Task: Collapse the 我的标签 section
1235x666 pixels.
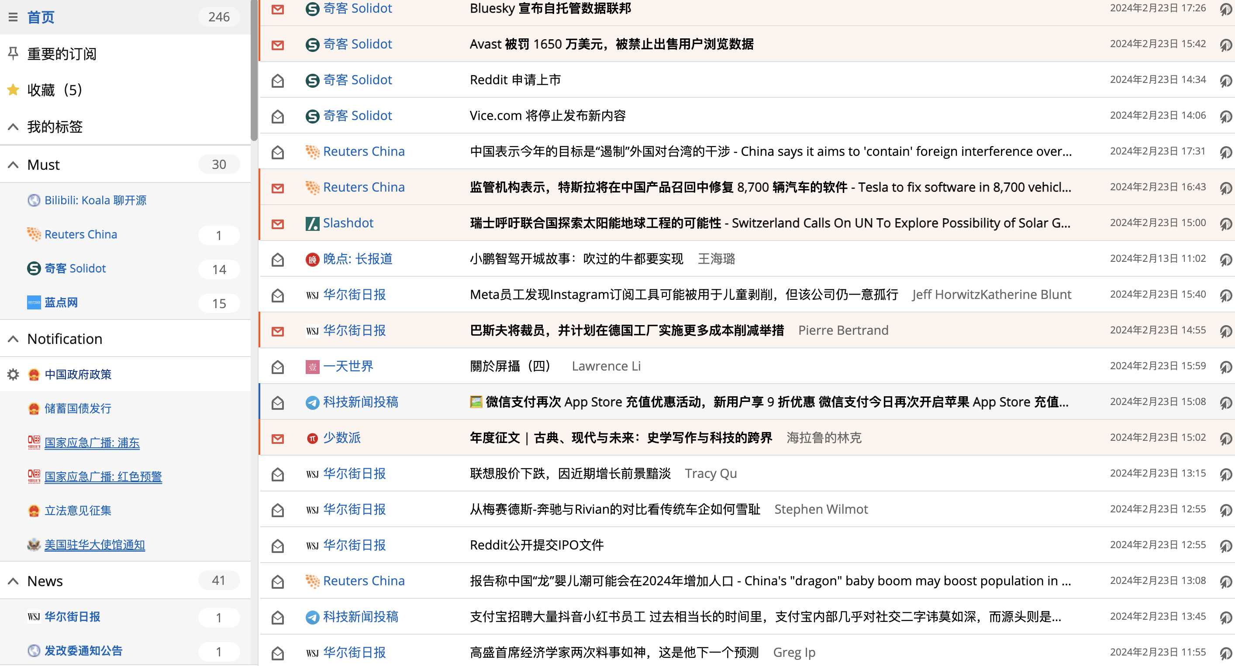Action: pos(13,127)
